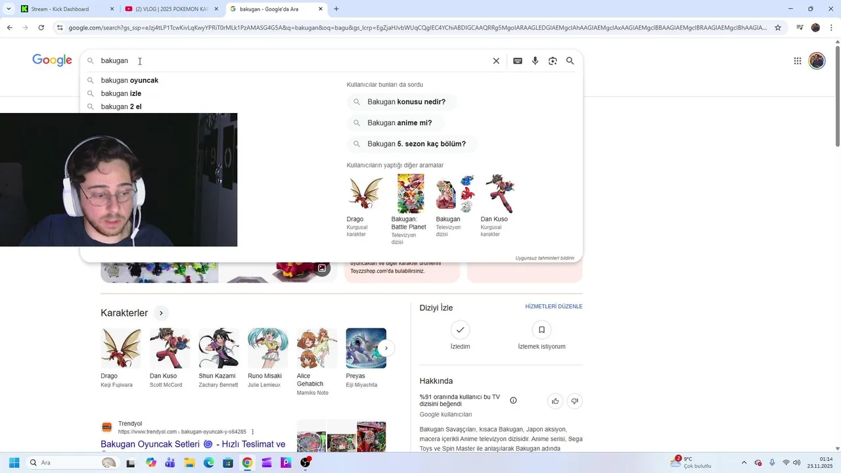Viewport: 841px width, 473px height.
Task: Open a new tab with the plus icon
Action: [x=336, y=9]
